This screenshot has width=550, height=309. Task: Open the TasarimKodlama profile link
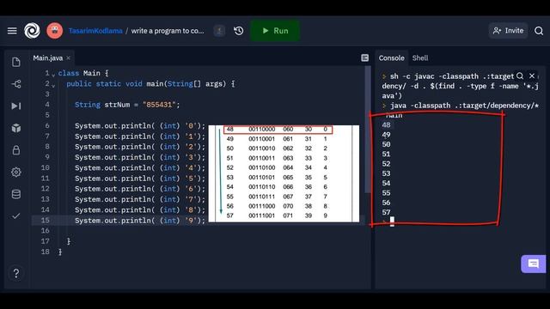click(95, 31)
